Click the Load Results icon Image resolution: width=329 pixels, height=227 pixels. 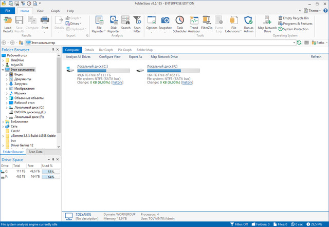pos(8,21)
